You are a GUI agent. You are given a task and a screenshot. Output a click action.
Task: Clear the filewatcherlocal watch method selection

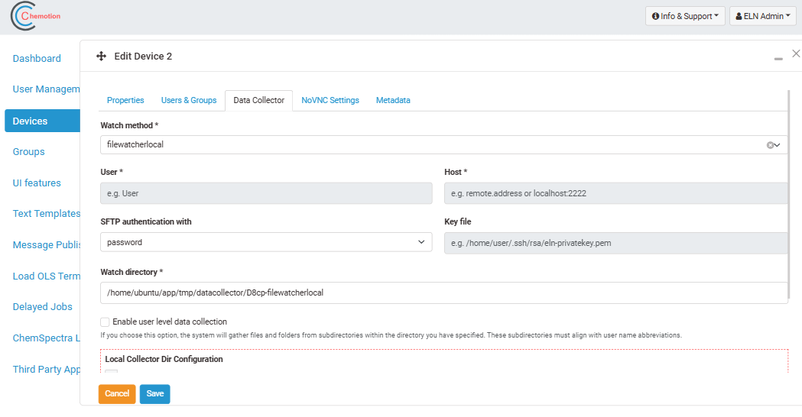pos(770,144)
